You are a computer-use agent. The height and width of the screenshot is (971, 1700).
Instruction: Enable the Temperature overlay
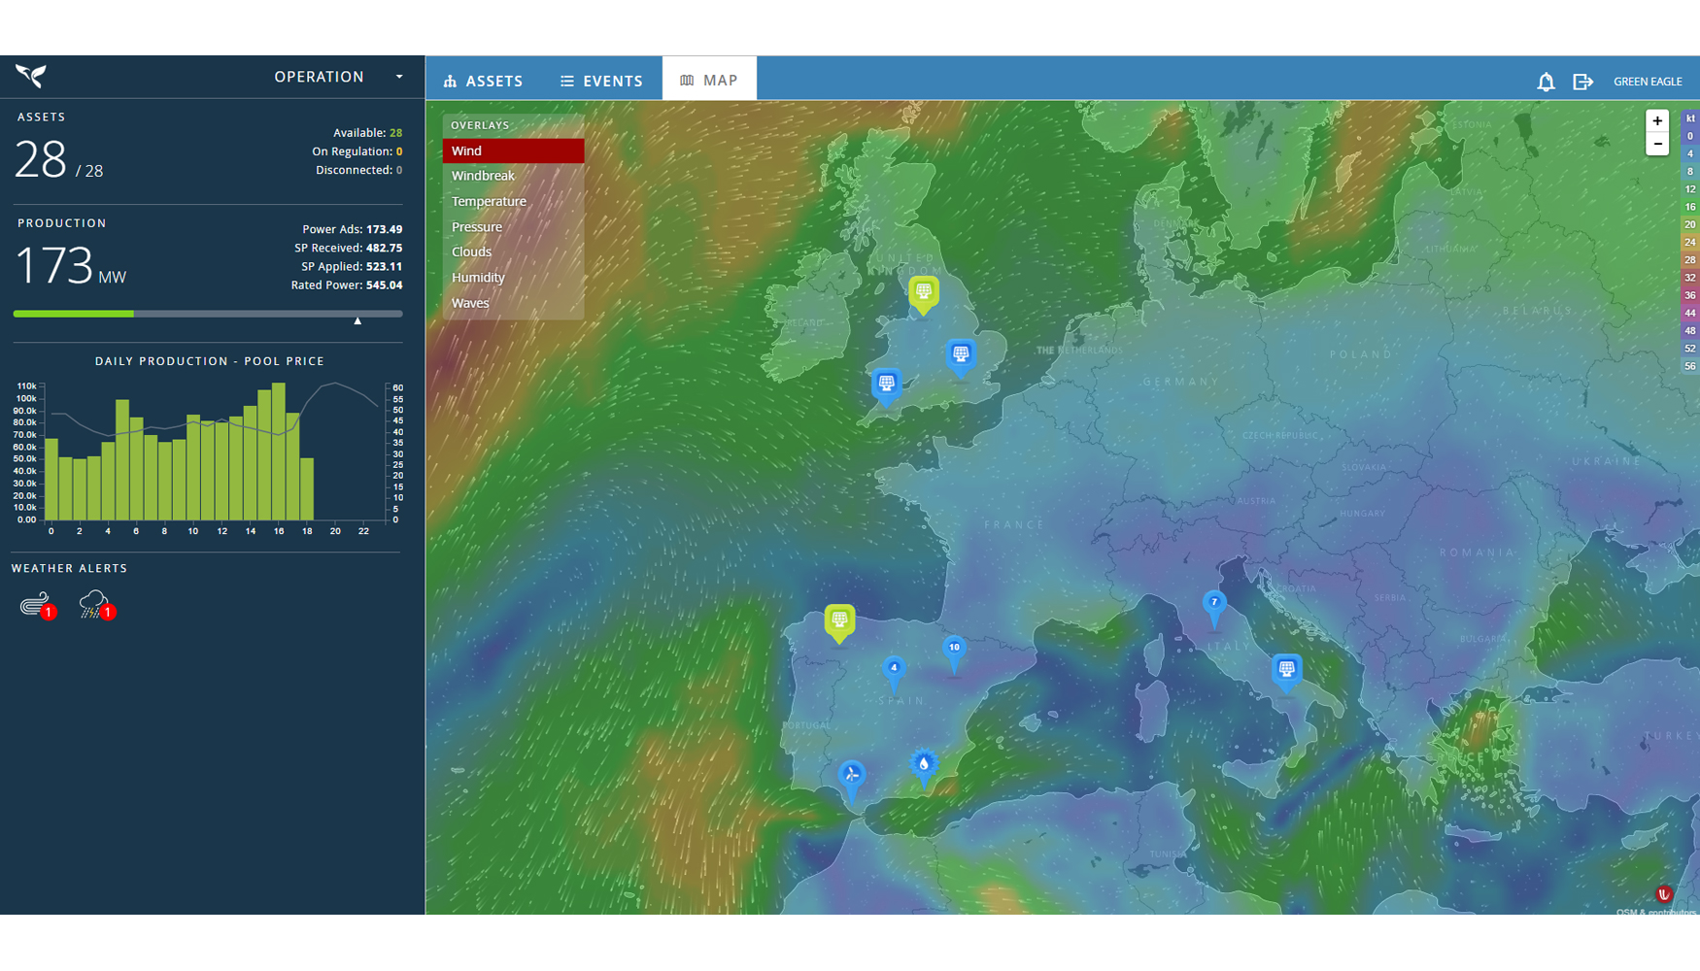[489, 201]
